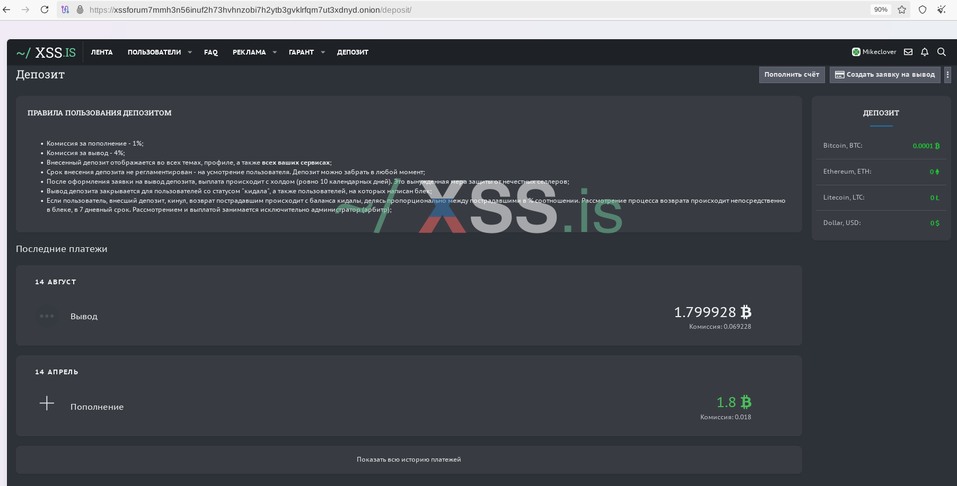957x486 pixels.
Task: Open the forum search icon
Action: pos(942,52)
